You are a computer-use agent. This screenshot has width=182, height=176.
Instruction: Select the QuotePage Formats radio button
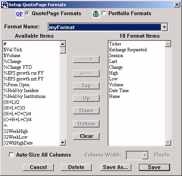pos(27,13)
